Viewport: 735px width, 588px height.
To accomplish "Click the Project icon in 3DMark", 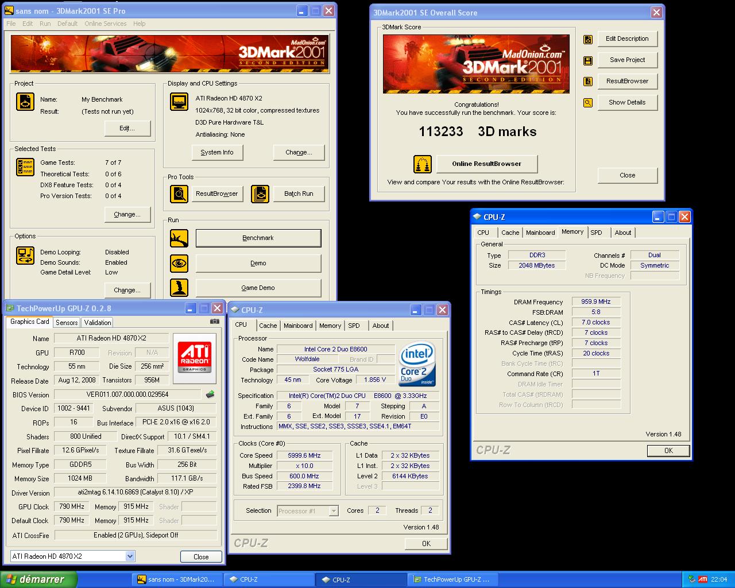I will tap(25, 101).
